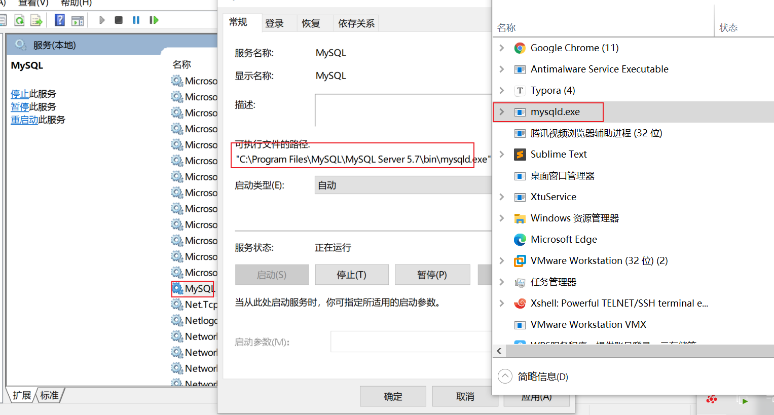Collapse details via 简略信息 arrow
The width and height of the screenshot is (774, 415).
505,376
